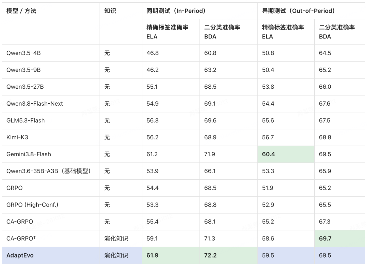367x266 pixels.
Task: Click highlighted 61.9 in AdaptEvo row
Action: [152, 255]
